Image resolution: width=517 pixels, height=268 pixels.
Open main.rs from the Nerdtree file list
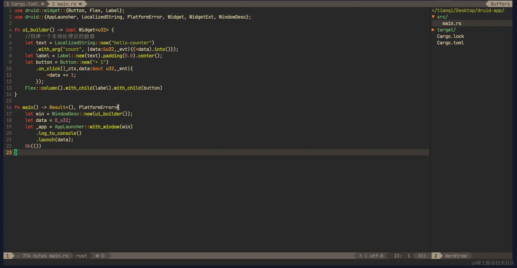point(452,23)
